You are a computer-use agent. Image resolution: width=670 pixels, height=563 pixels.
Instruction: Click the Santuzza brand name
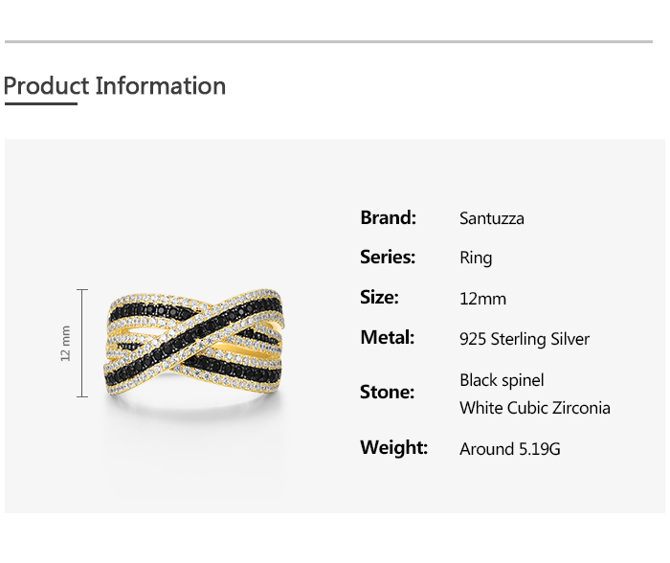[x=491, y=218]
